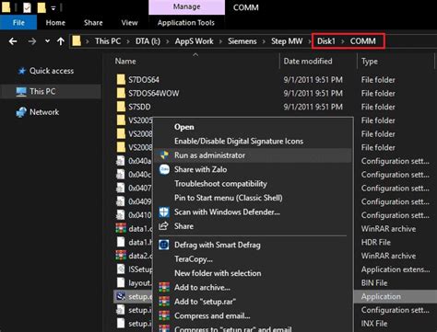Image resolution: width=437 pixels, height=332 pixels.
Task: Go up one folder level
Action: 61,41
